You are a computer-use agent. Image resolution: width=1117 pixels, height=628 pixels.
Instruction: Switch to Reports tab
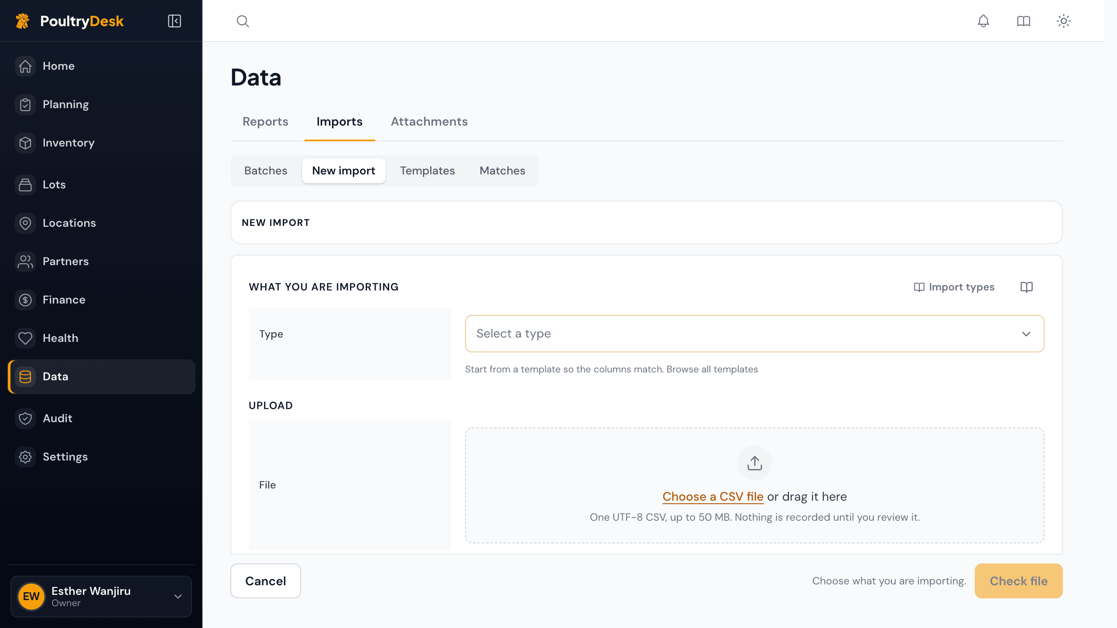pos(265,122)
